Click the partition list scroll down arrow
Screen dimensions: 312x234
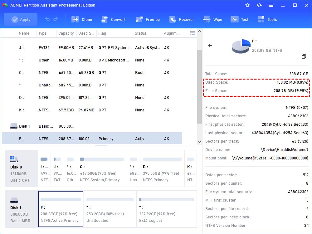tap(199, 142)
